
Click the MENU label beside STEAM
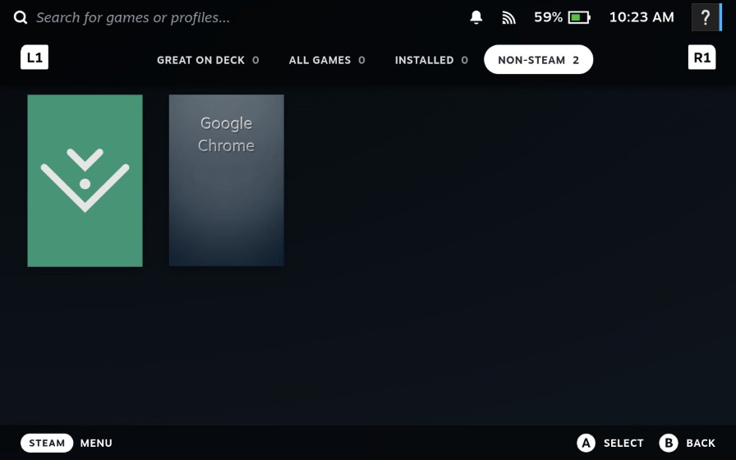pyautogui.click(x=96, y=443)
